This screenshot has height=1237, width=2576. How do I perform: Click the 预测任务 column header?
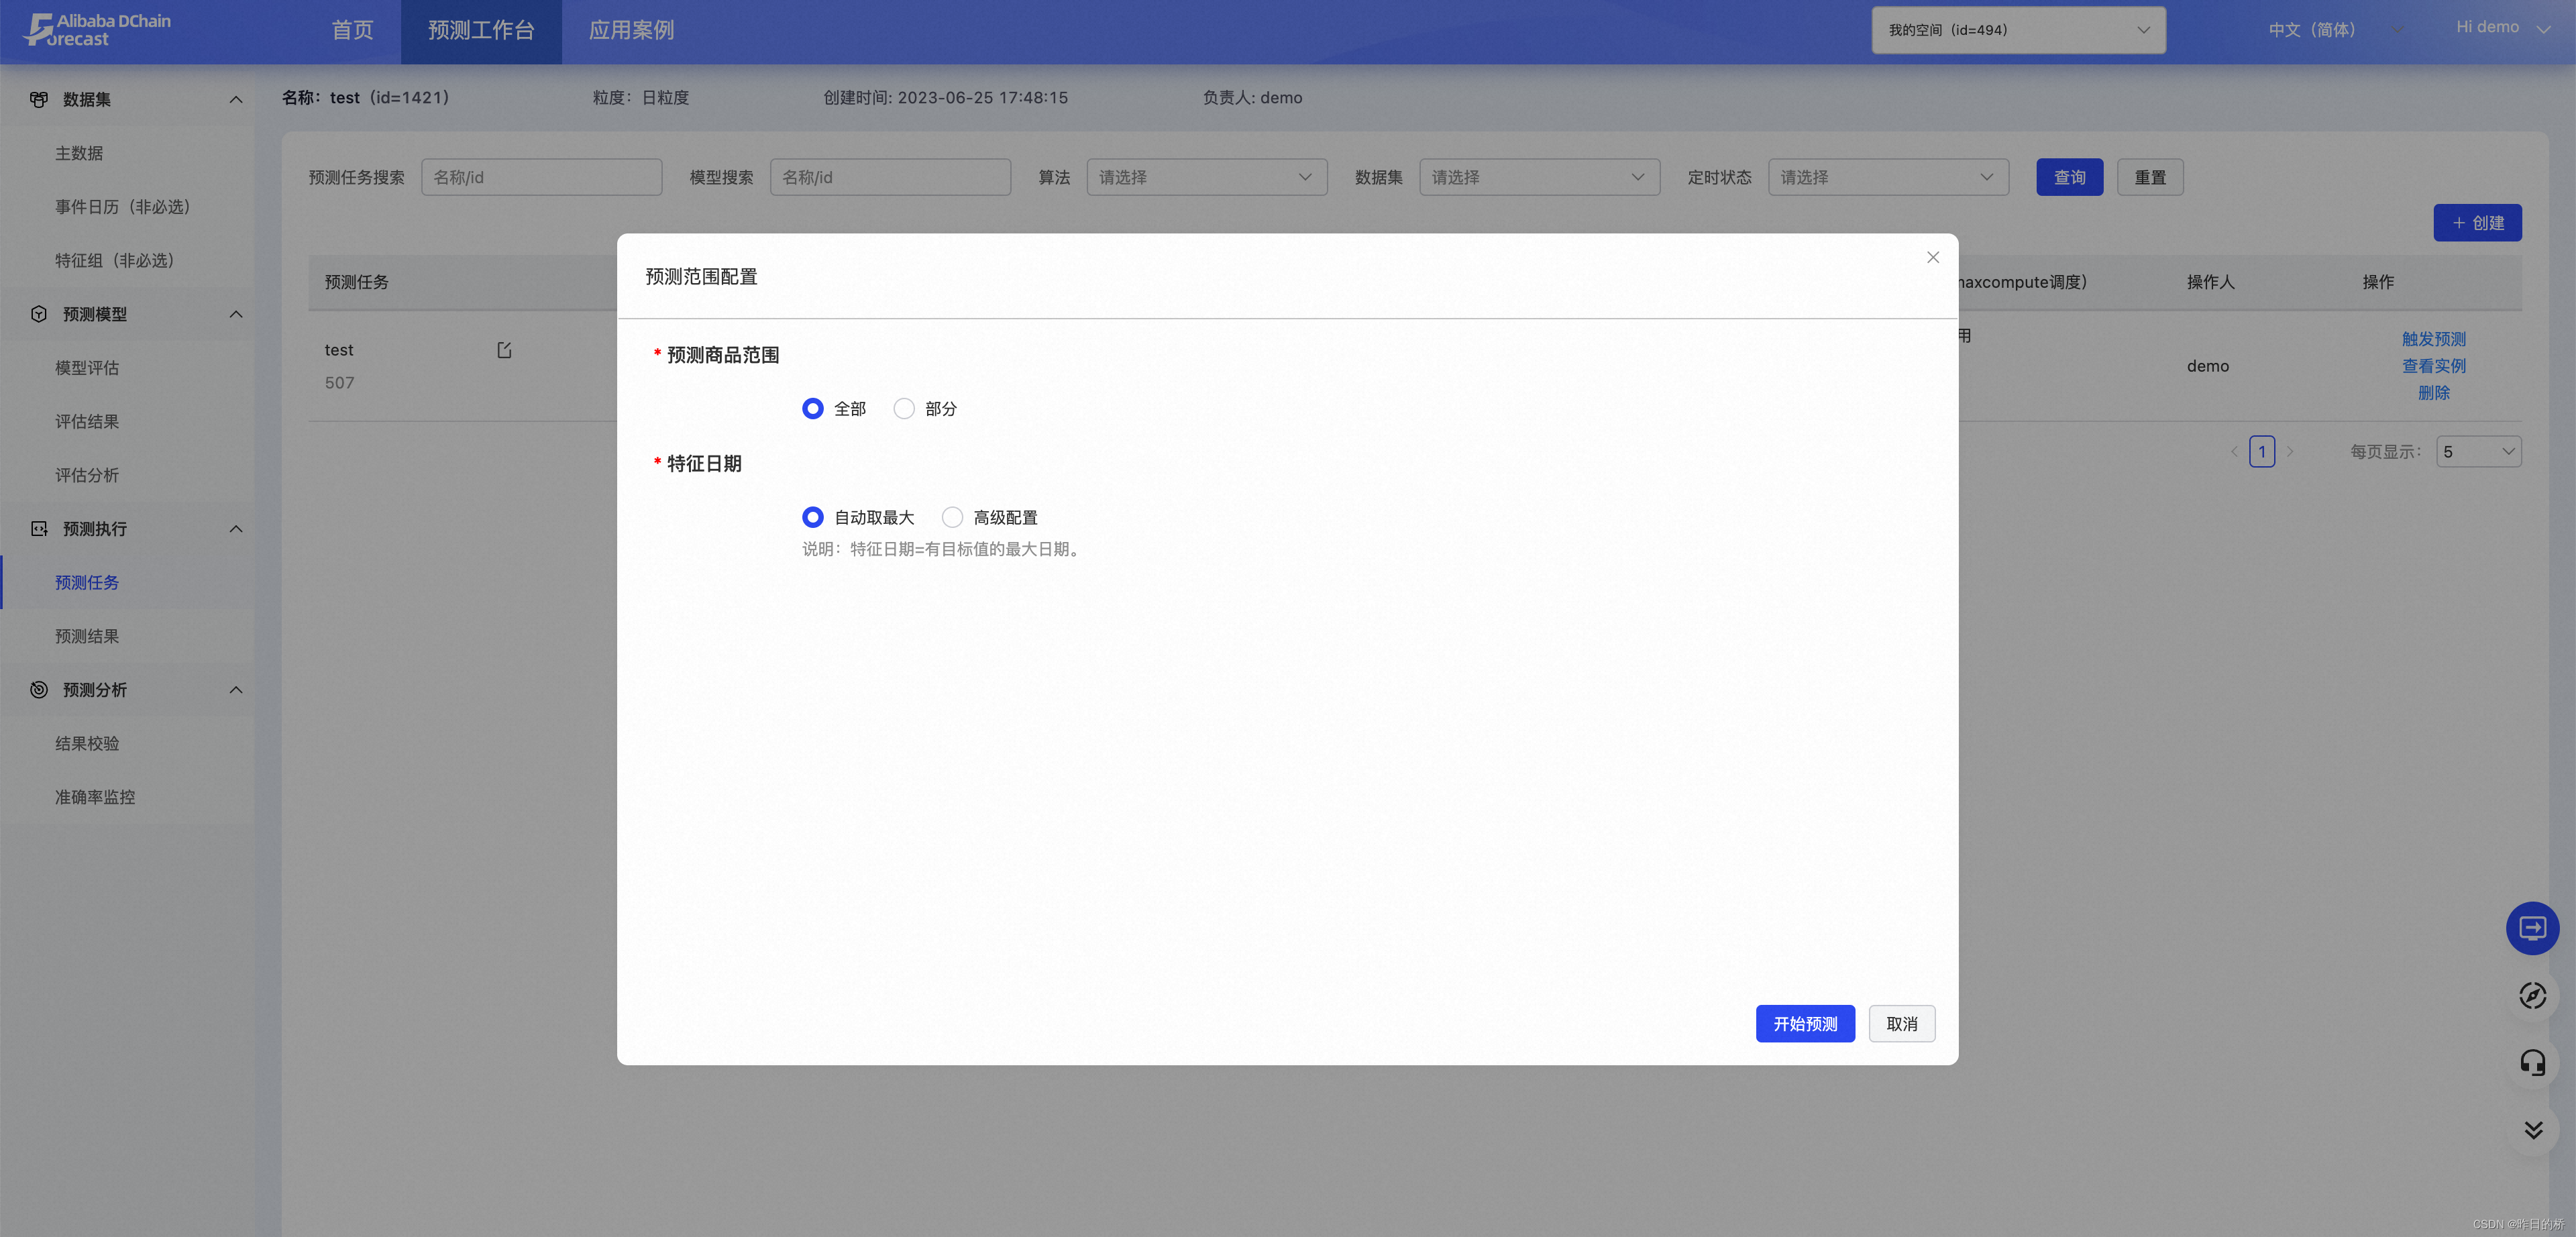[x=356, y=282]
